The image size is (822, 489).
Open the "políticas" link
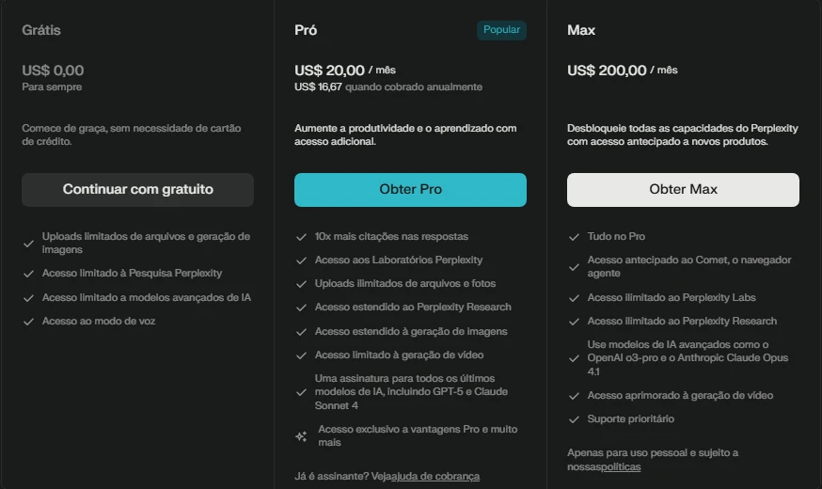point(621,466)
